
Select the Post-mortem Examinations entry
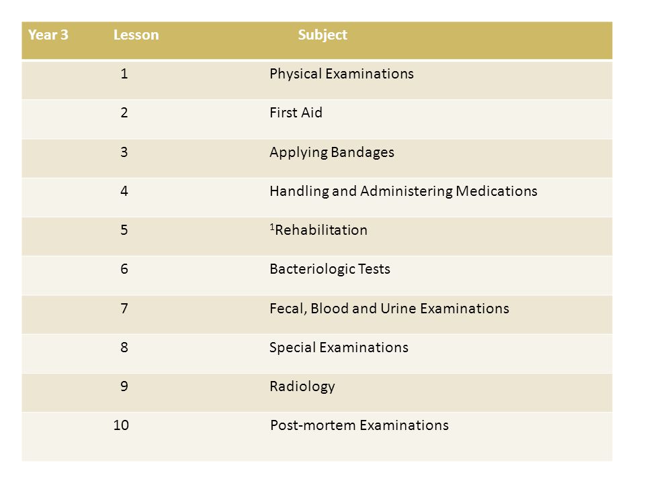tap(359, 425)
